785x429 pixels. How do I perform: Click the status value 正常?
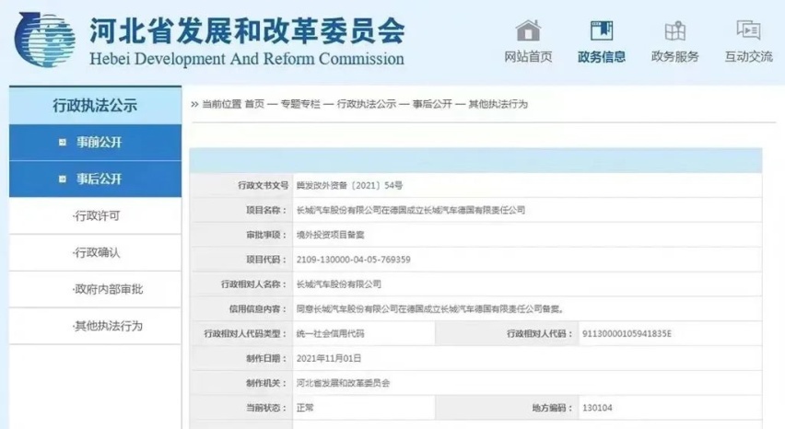point(305,408)
